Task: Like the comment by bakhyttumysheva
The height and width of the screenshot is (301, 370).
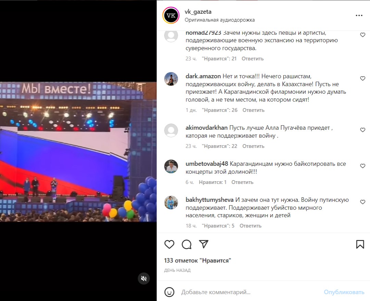Action: coord(363,202)
